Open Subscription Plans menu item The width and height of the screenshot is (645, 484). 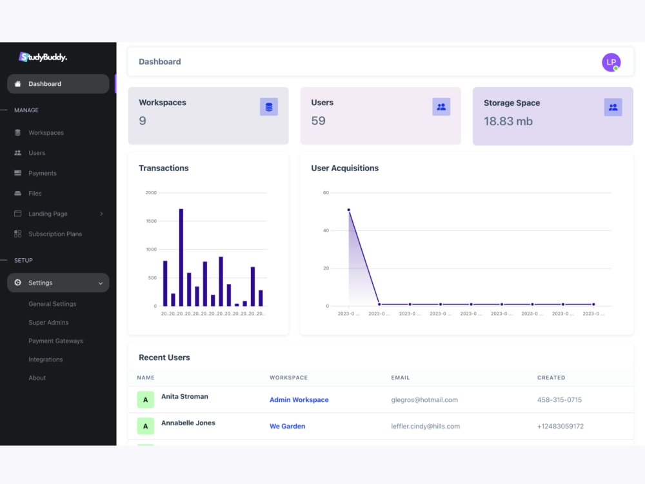coord(55,234)
